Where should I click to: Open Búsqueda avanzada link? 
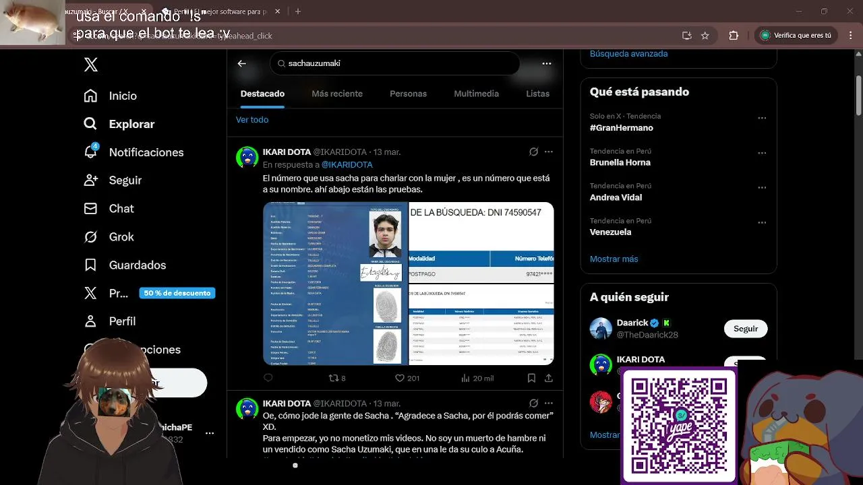coord(628,54)
